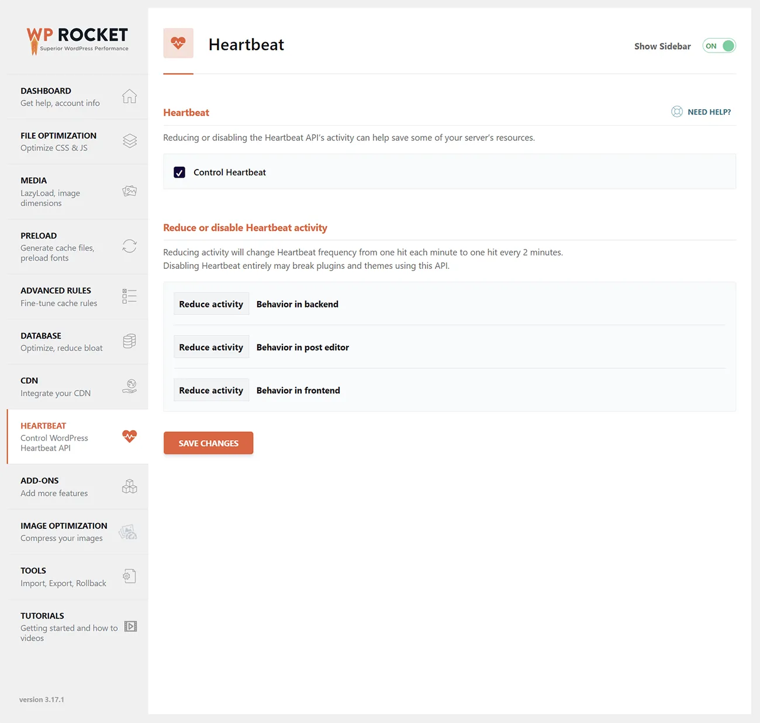
Task: Click the Control Heartbeat label text
Action: click(230, 172)
